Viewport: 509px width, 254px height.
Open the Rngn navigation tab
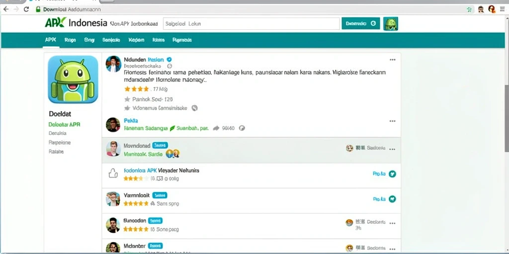tap(70, 40)
